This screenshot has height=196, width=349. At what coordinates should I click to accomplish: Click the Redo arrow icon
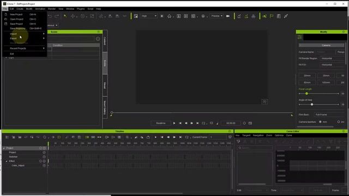click(57, 16)
